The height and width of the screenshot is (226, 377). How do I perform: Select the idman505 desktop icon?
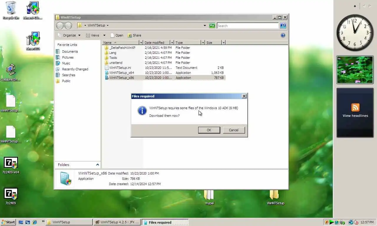pos(33,41)
